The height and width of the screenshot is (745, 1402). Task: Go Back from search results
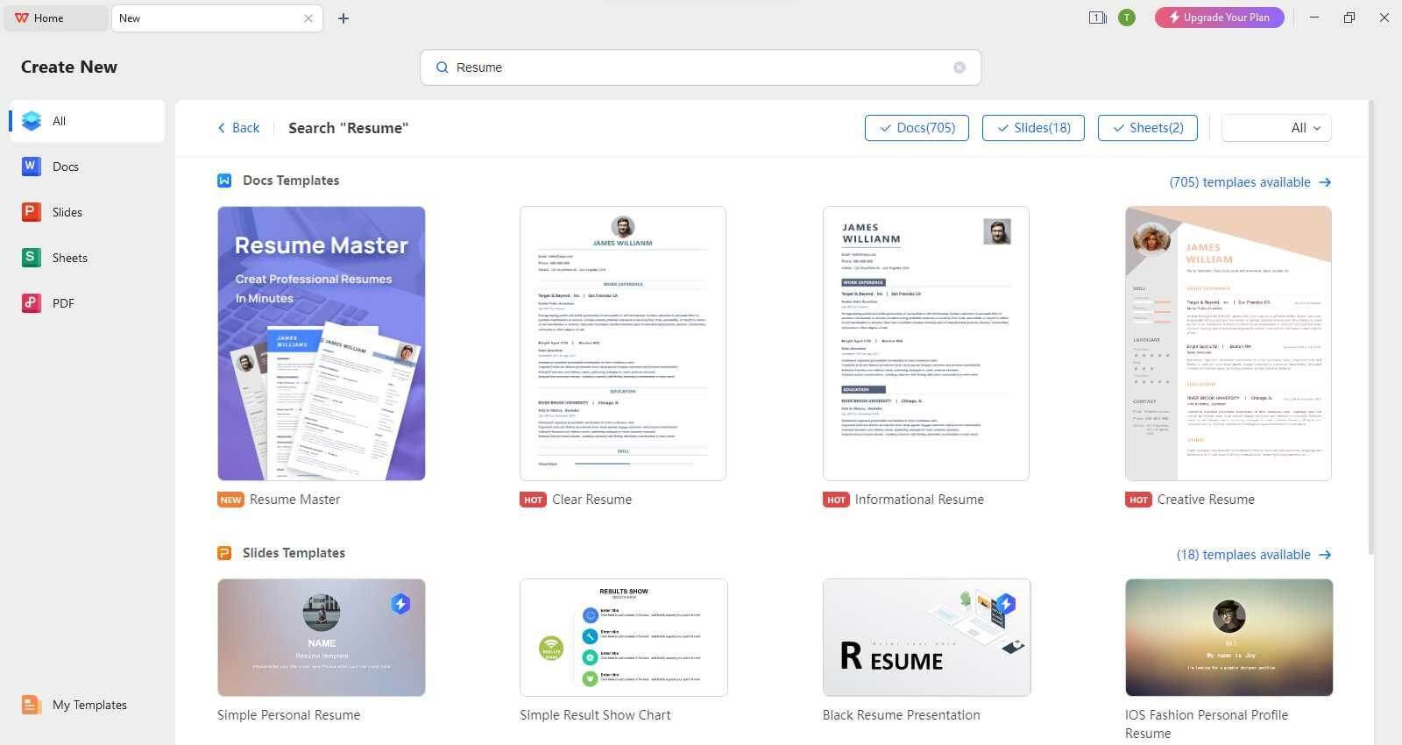click(238, 128)
